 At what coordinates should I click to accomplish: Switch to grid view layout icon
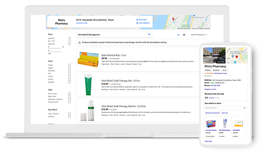coord(184,35)
